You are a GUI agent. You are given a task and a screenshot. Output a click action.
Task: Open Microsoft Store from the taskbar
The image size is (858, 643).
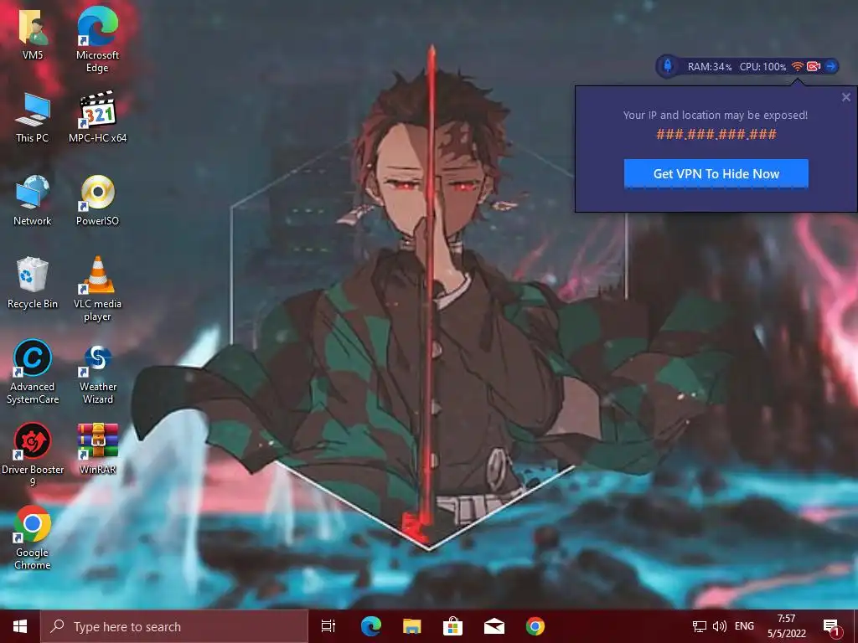pos(452,626)
